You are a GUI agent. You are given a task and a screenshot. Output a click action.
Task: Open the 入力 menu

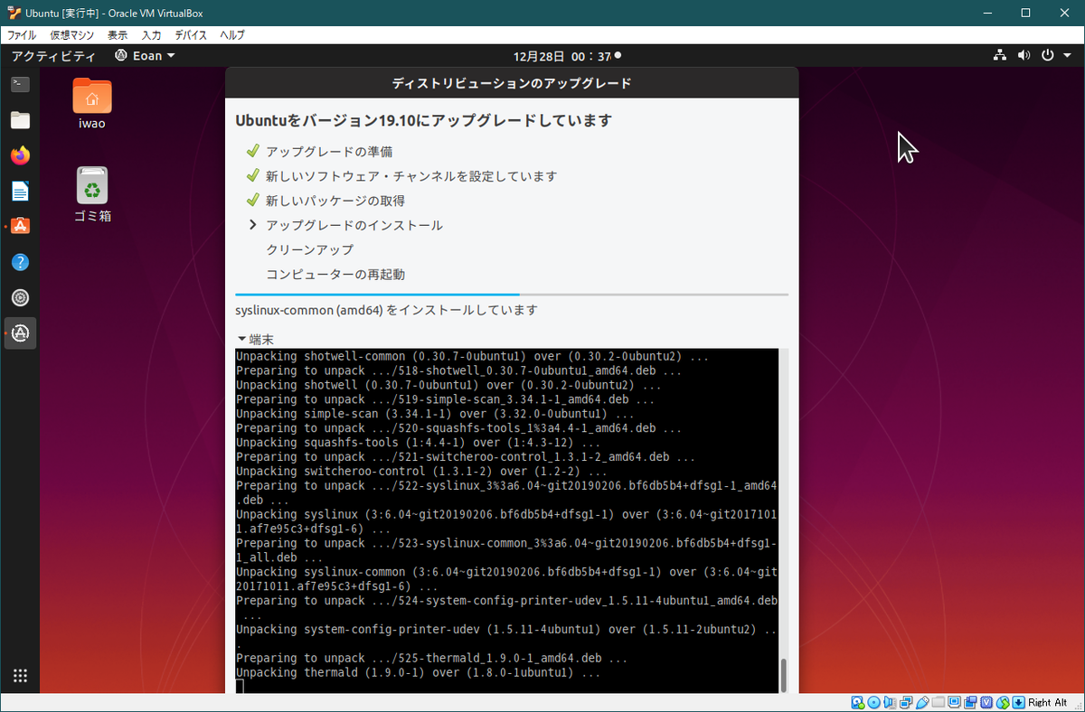pyautogui.click(x=152, y=35)
